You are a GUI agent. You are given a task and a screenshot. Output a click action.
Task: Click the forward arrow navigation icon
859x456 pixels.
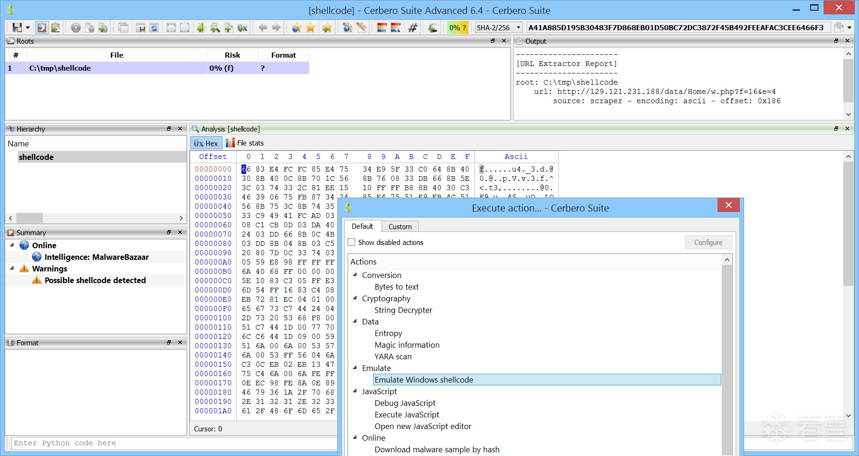coord(276,28)
